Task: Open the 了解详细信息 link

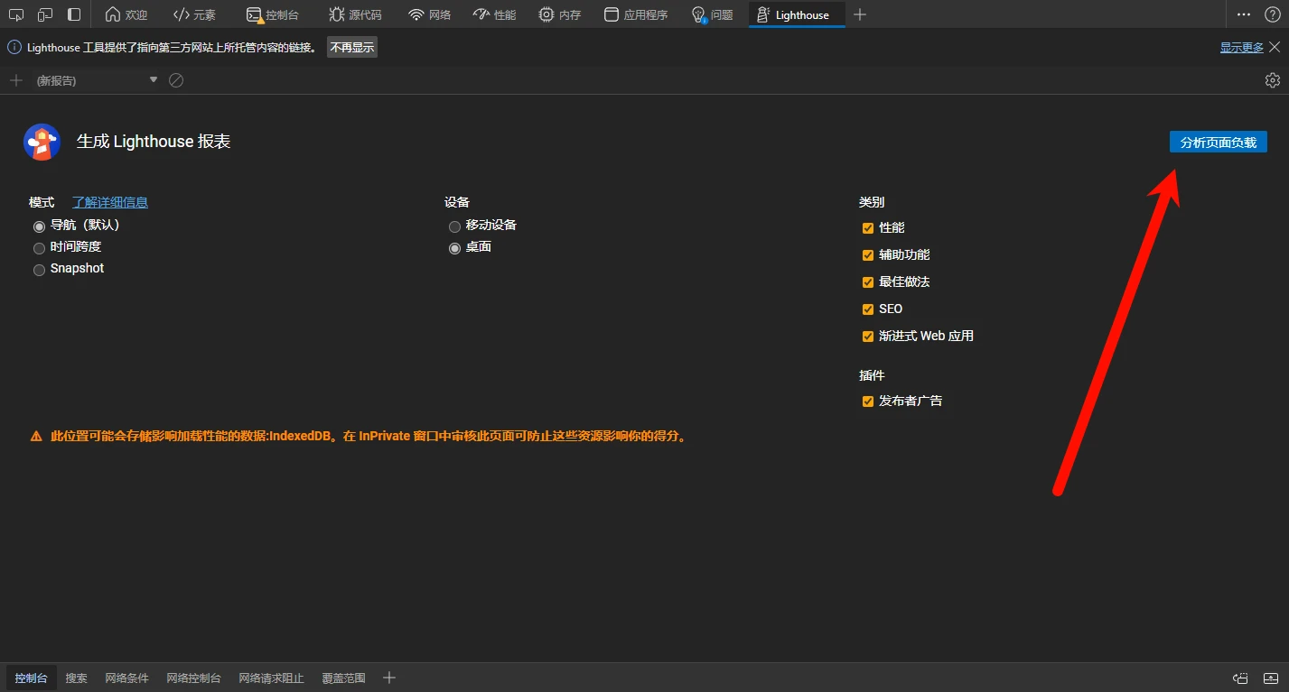Action: click(110, 202)
